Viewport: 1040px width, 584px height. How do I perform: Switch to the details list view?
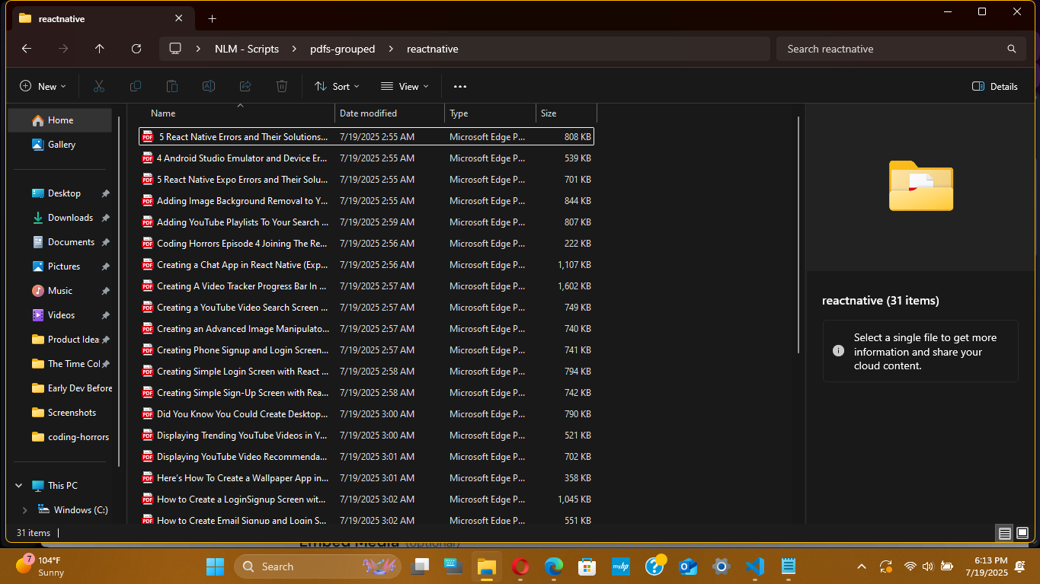coord(1005,533)
